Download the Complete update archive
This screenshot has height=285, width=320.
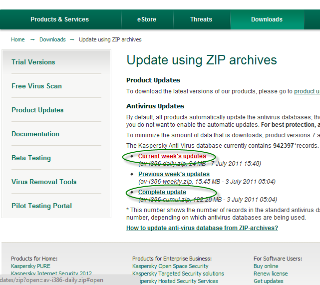point(162,192)
